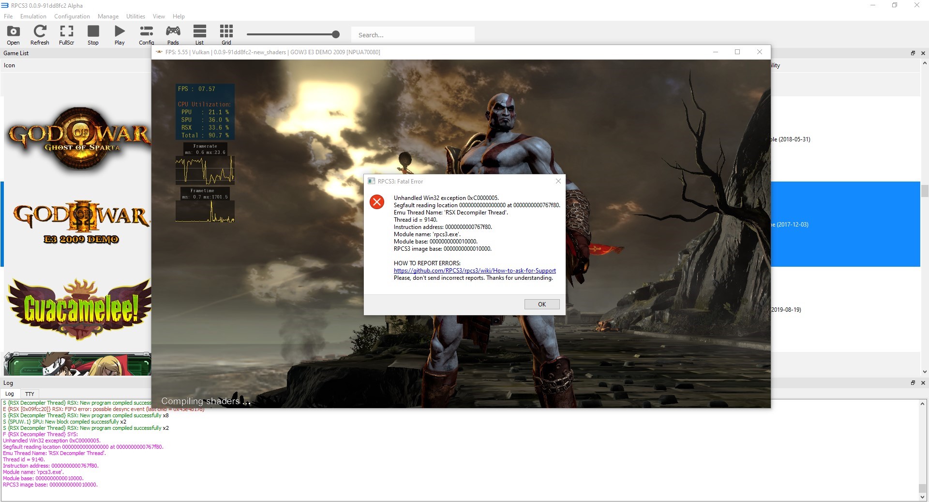Viewport: 929px width, 502px height.
Task: Close the Fatal Error dialog with X
Action: coord(558,181)
